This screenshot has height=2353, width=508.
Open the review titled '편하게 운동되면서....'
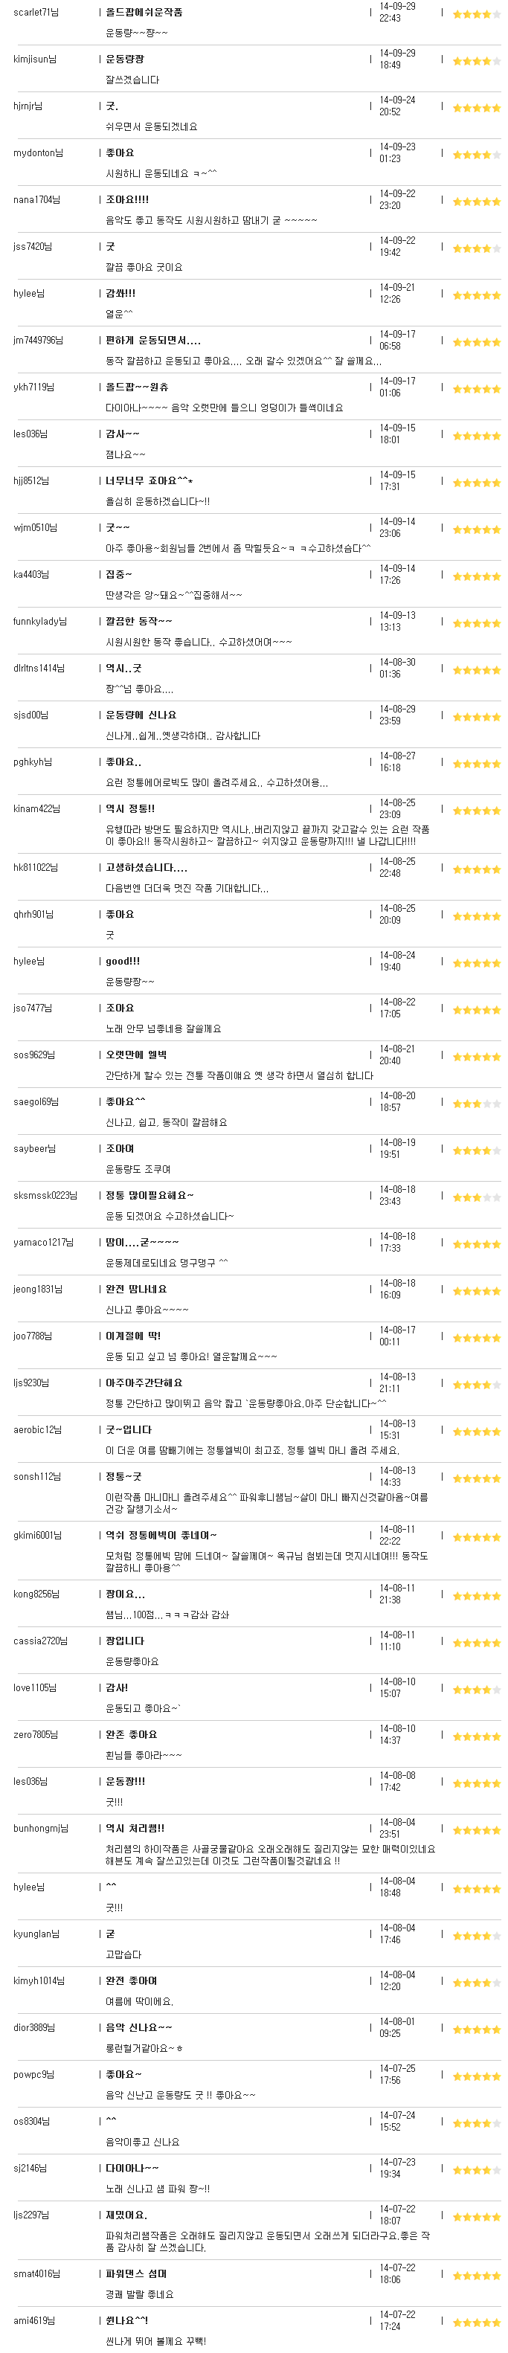(152, 340)
